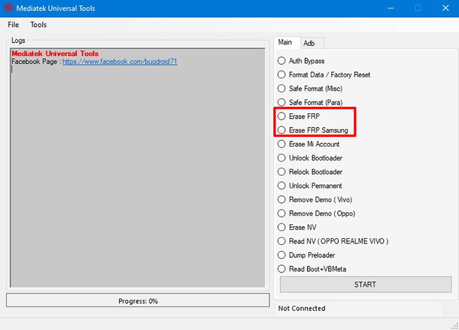The image size is (459, 330).
Task: Open the Facebook page link in logs
Action: 119,62
